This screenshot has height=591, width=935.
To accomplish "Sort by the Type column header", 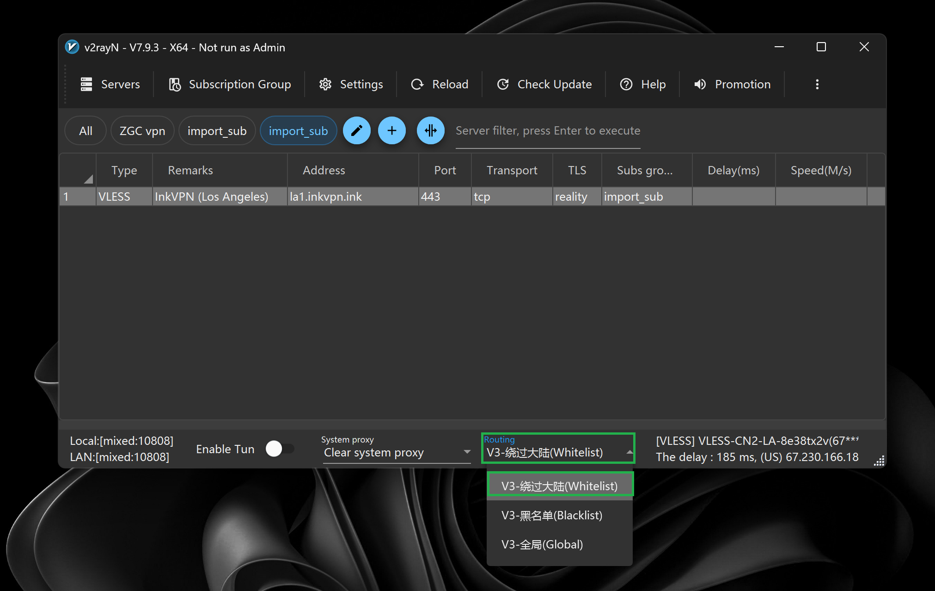I will coord(124,170).
